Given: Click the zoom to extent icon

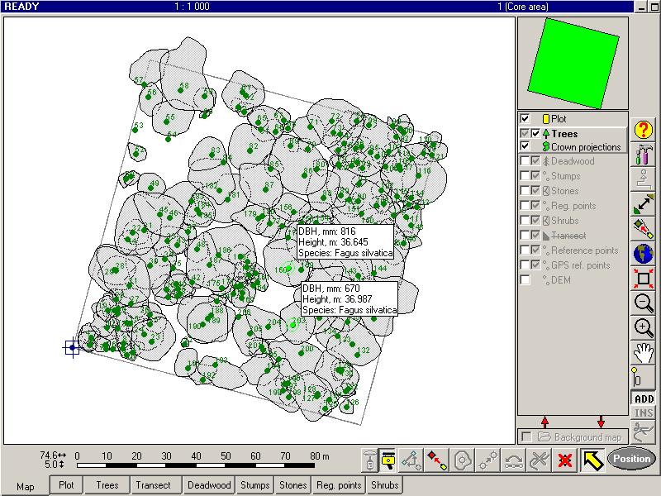Looking at the screenshot, I should tap(644, 278).
